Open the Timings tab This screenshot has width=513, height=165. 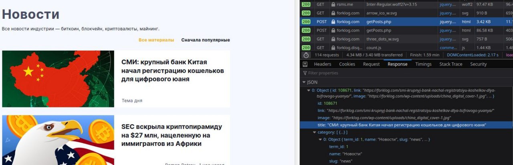424,64
